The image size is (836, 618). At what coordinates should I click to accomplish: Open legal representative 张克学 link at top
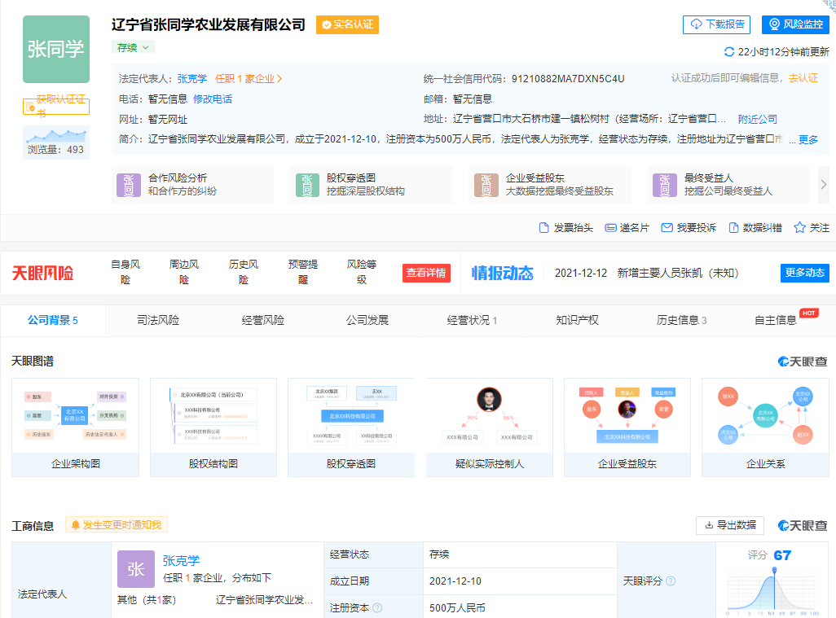click(x=192, y=79)
